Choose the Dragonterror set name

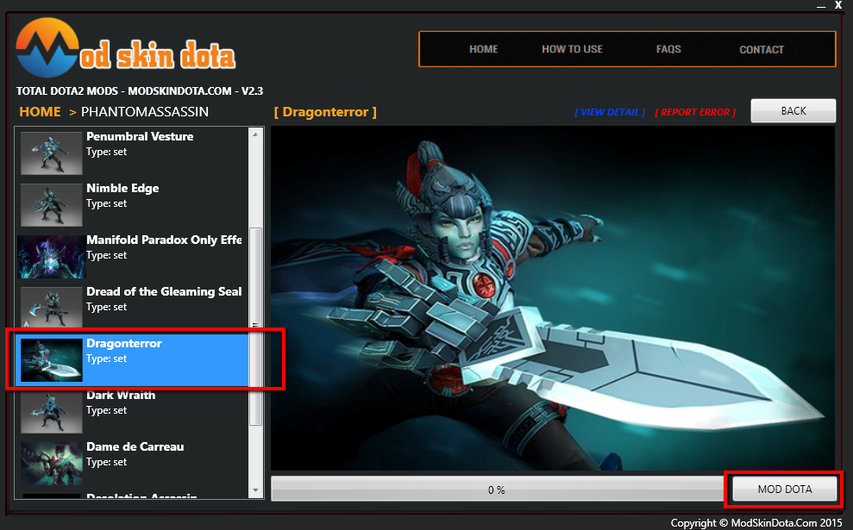124,344
